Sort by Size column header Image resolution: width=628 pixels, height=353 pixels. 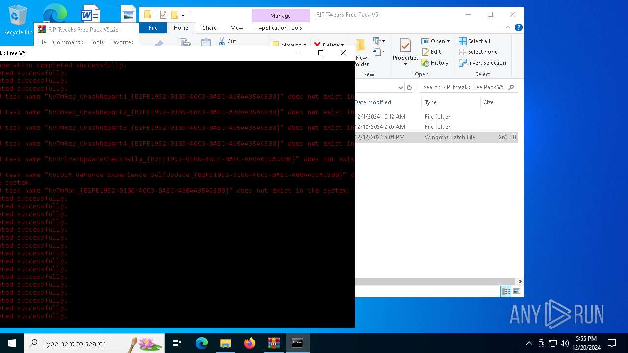coord(499,102)
